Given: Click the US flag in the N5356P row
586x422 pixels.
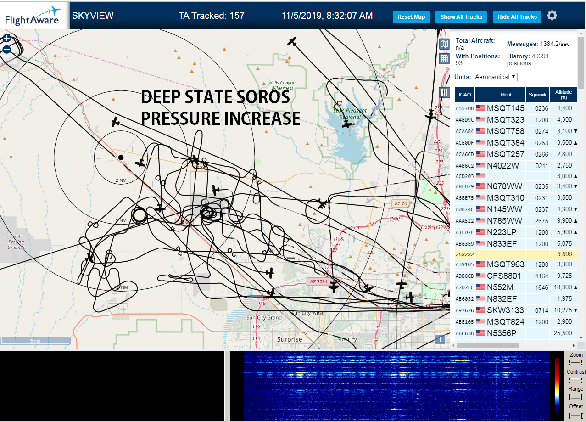Looking at the screenshot, I should [x=480, y=333].
